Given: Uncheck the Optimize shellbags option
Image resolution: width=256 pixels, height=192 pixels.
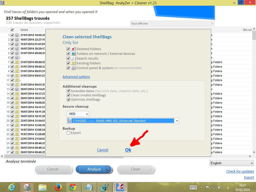Looking at the screenshot, I should (68, 100).
